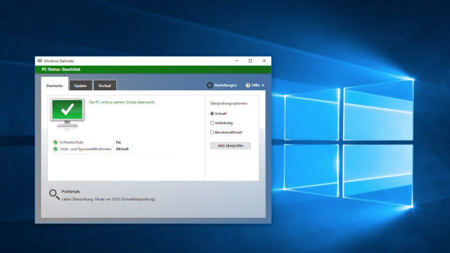Maximize the Windows Defender window
The width and height of the screenshot is (450, 253).
coord(250,61)
